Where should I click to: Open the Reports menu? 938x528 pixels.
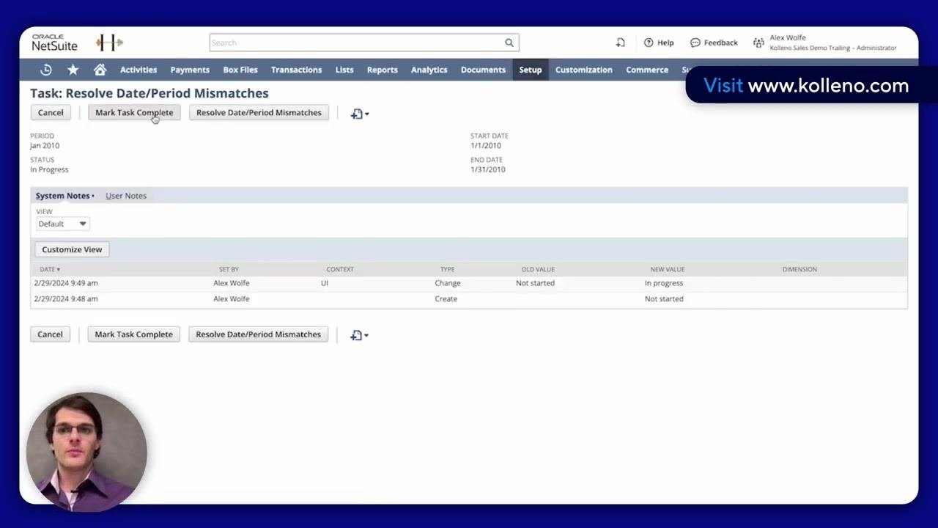point(383,70)
